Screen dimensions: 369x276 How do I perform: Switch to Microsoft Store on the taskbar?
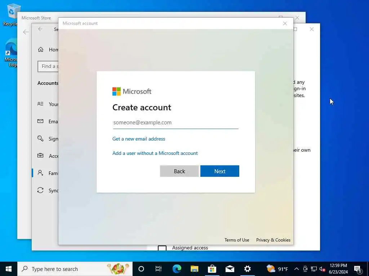tap(212, 269)
